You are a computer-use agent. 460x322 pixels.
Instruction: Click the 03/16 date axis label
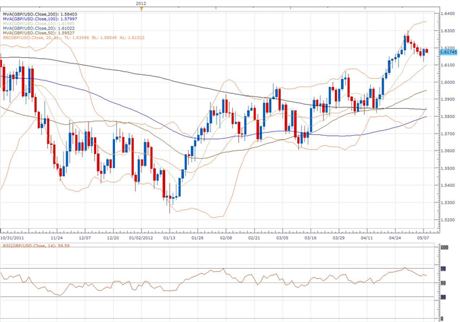tap(310, 238)
